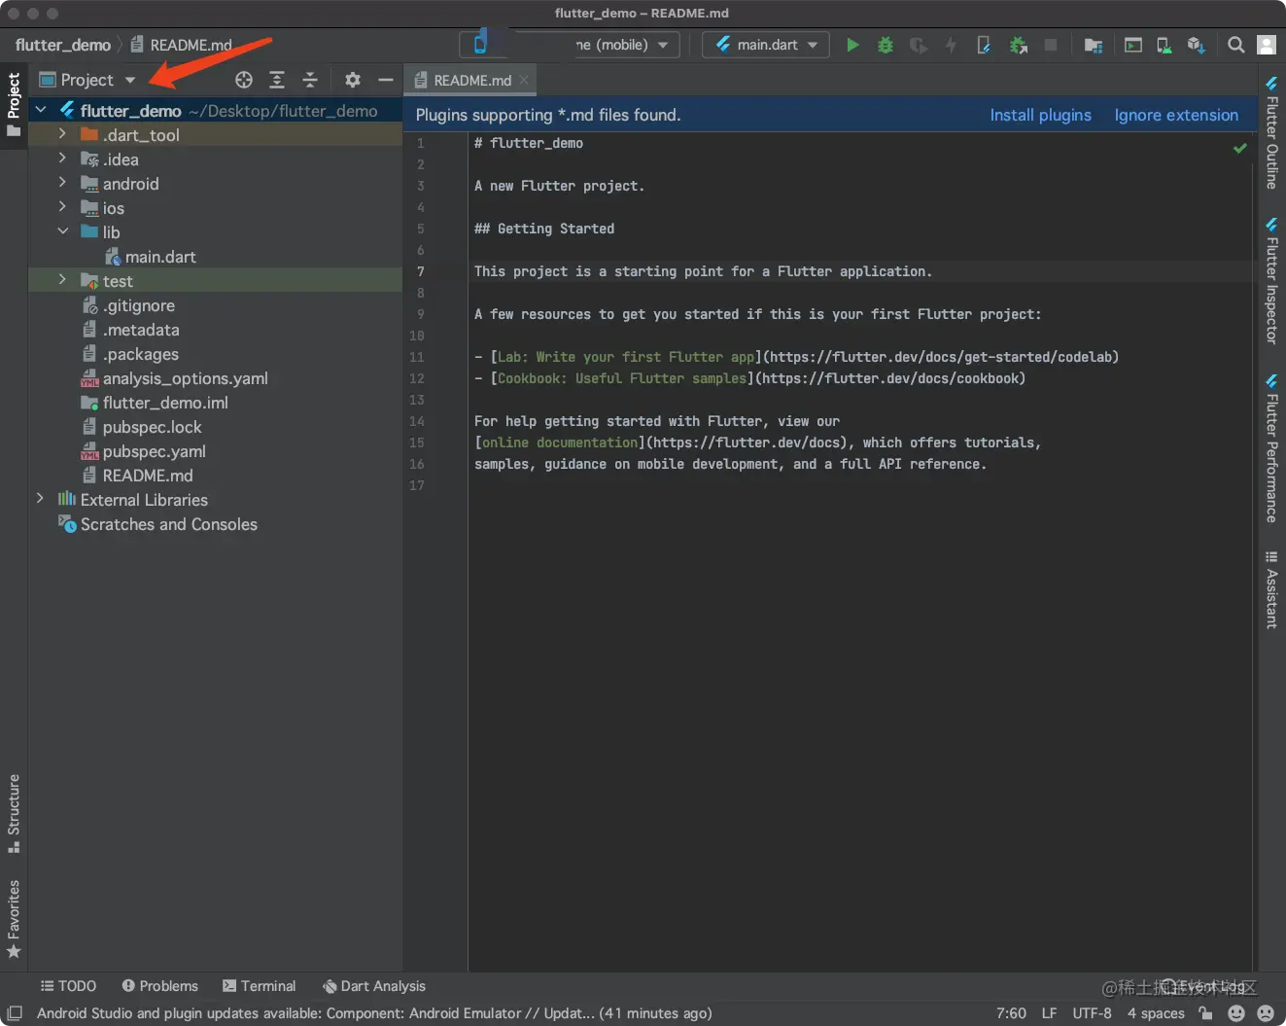1286x1026 pixels.
Task: Toggle the Flutter Inspector side panel
Action: tap(1271, 281)
